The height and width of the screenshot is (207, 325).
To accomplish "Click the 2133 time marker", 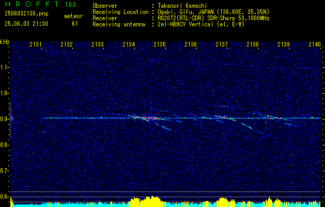I will tap(98, 45).
